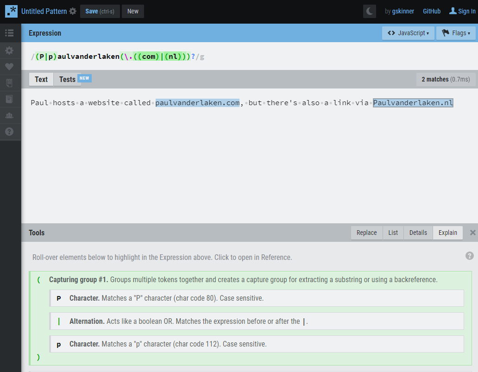This screenshot has width=478, height=372.
Task: Open the regex Cheatsheet icon
Action: click(x=10, y=83)
